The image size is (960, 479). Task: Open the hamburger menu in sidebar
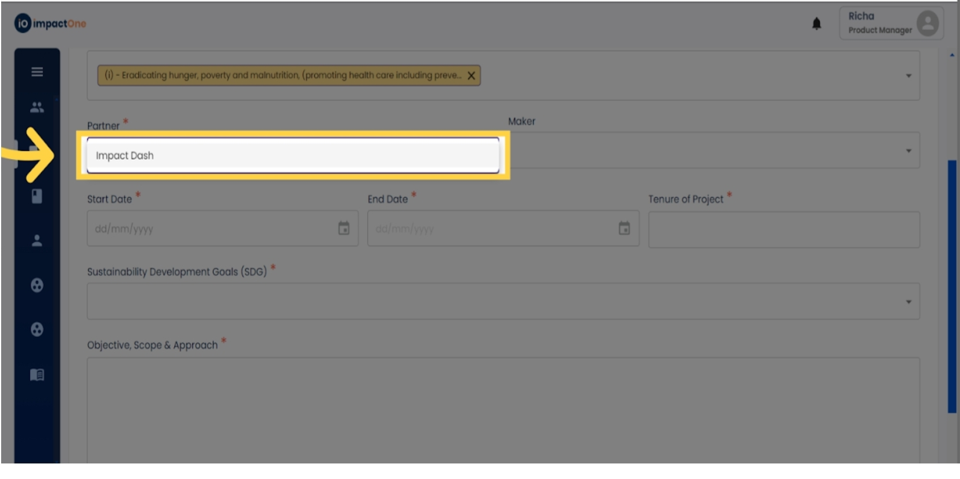point(37,71)
